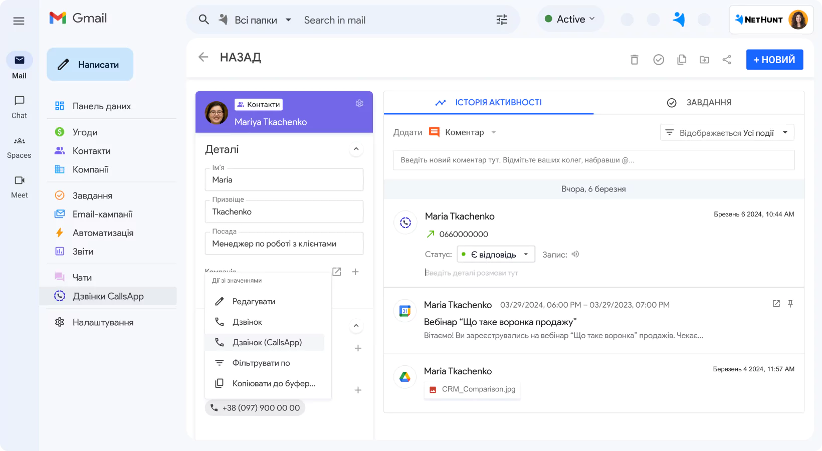Open company in new window icon
This screenshot has height=451, width=822.
click(337, 272)
